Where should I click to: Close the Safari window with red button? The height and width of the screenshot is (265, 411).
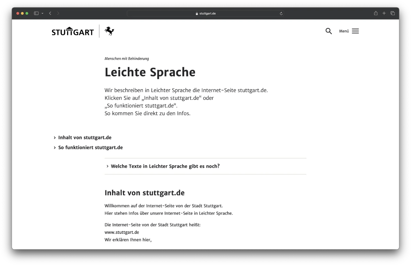(17, 13)
